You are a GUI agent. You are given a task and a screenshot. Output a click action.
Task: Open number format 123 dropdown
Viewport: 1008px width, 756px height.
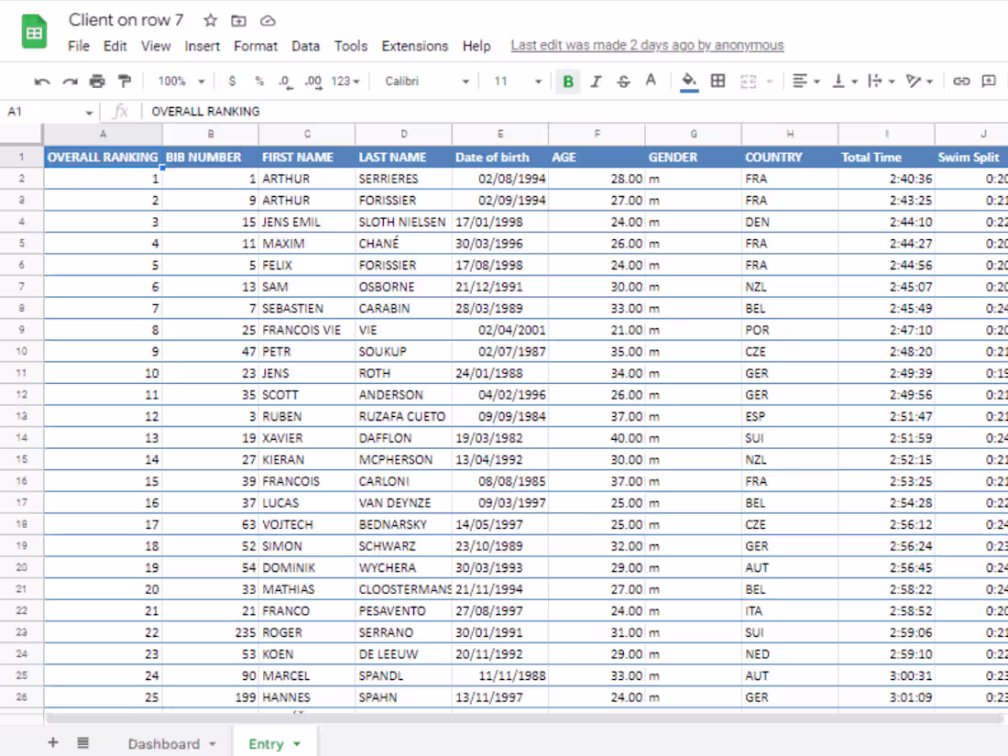345,81
